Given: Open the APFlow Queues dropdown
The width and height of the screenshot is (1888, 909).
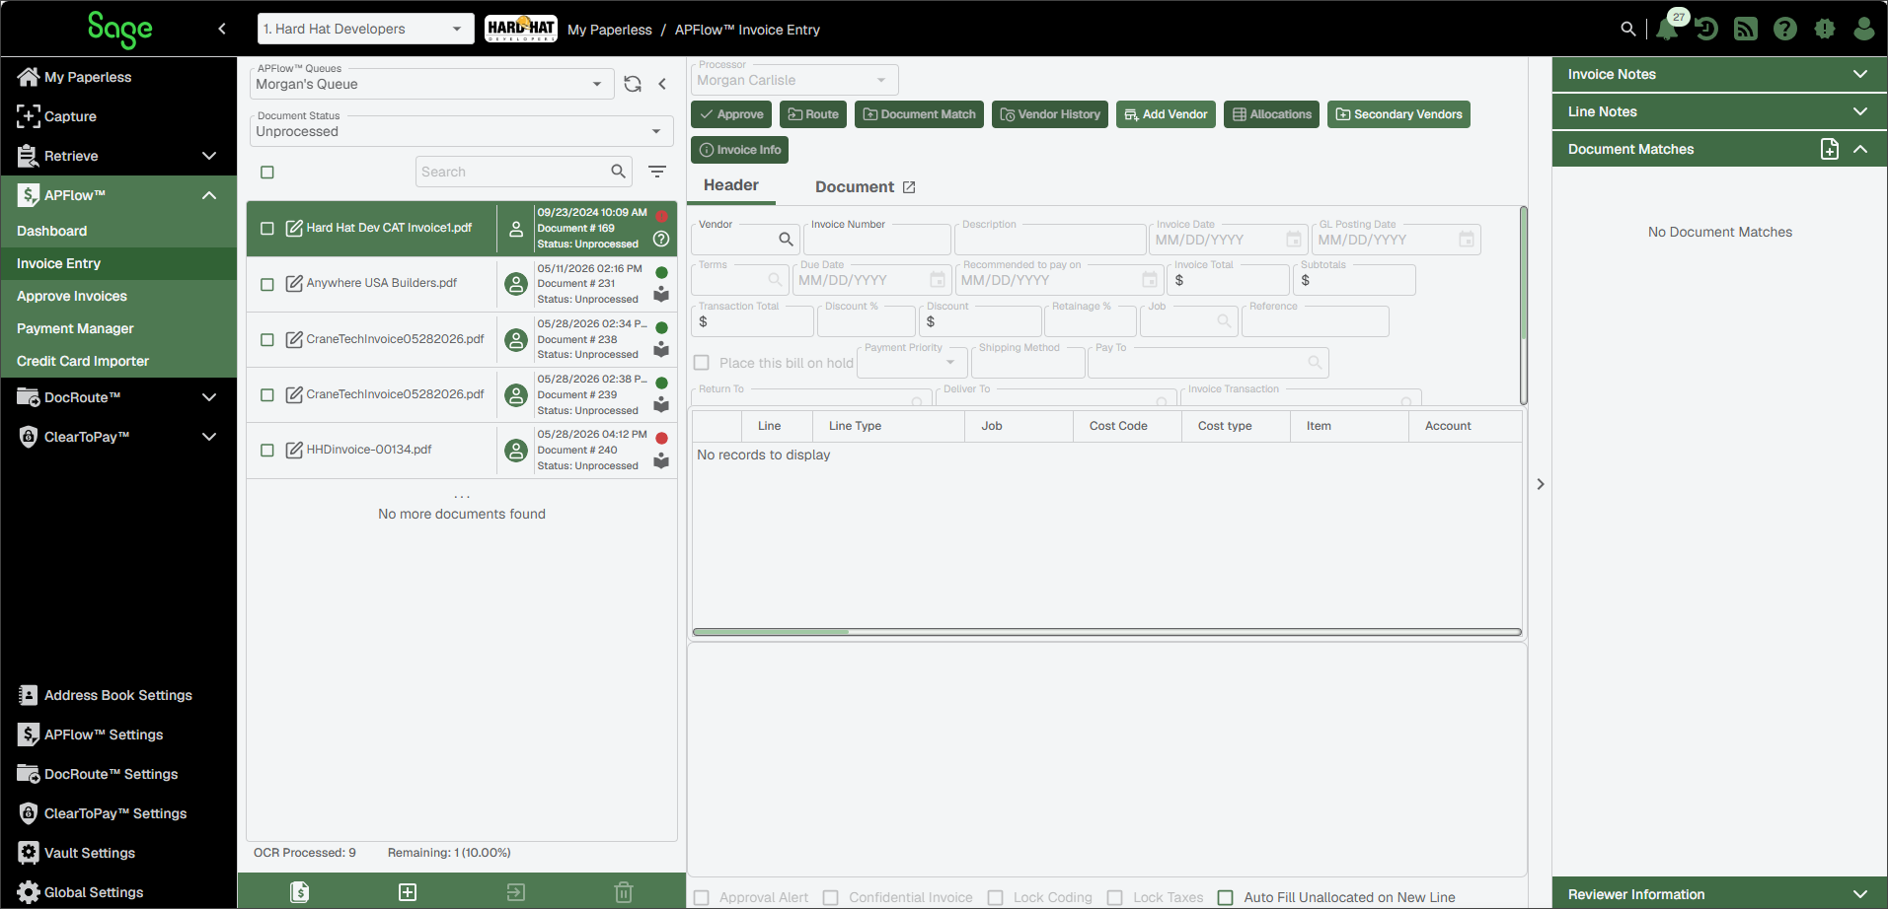Looking at the screenshot, I should 431,84.
